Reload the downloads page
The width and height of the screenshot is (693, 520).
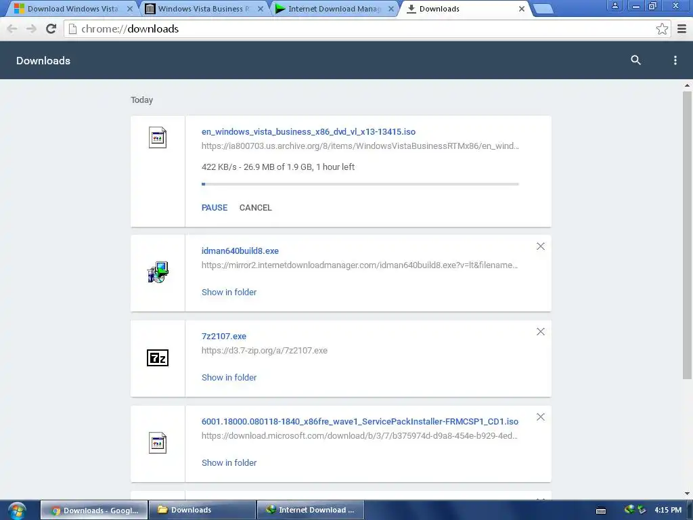tap(51, 28)
